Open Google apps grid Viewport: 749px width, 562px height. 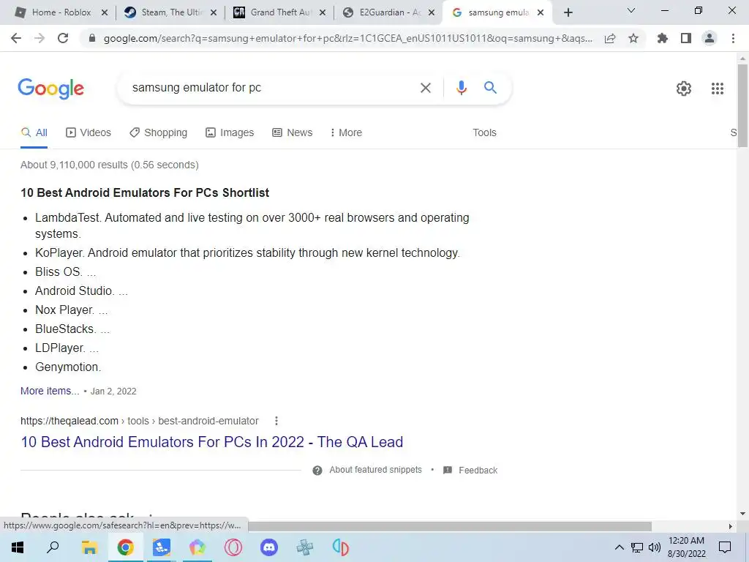[x=717, y=89]
